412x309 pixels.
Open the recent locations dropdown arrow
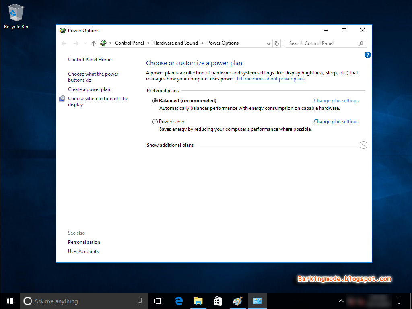pyautogui.click(x=85, y=43)
